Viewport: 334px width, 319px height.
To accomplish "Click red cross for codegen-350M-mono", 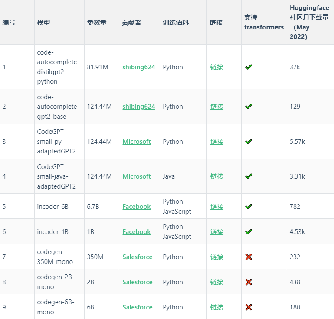I will pyautogui.click(x=249, y=257).
